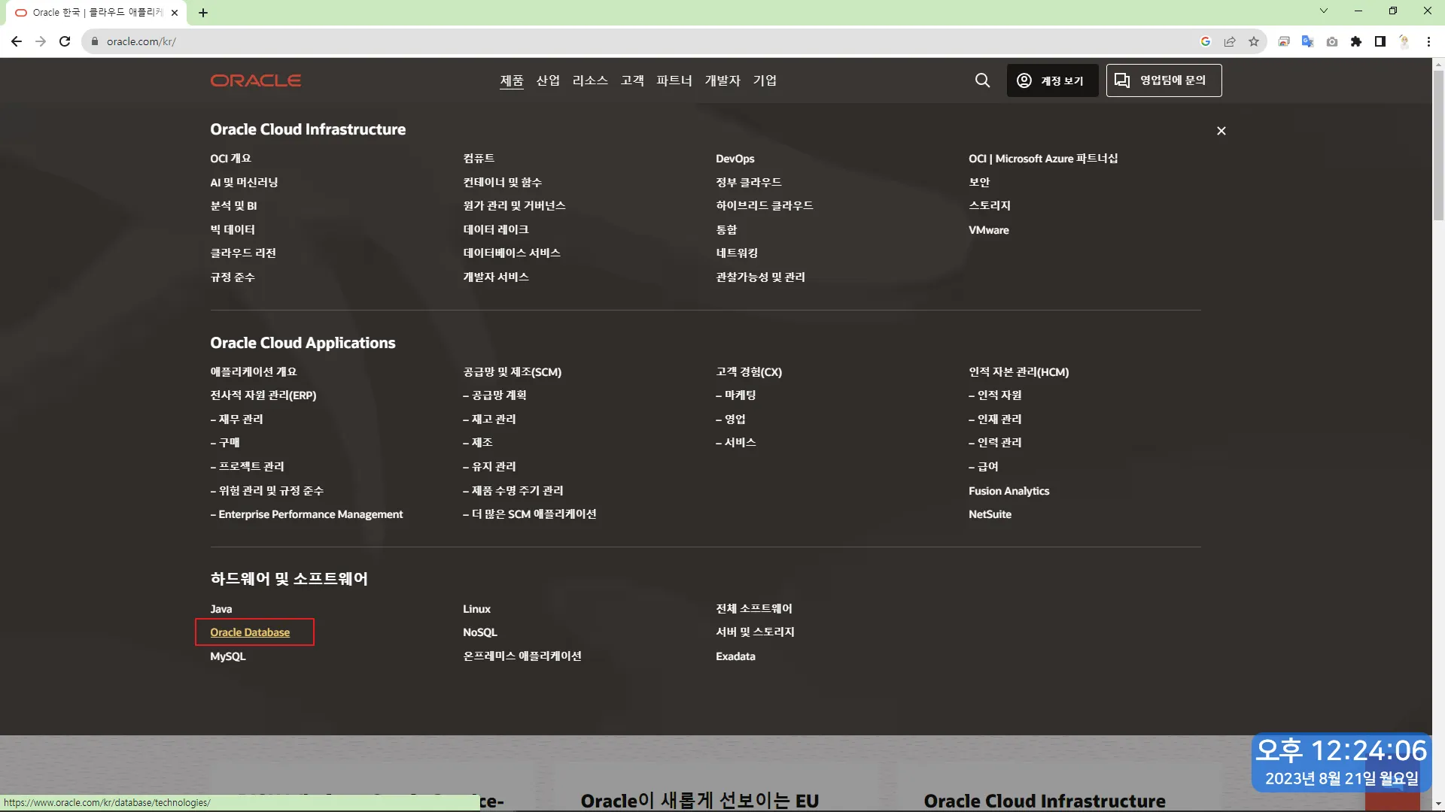The image size is (1445, 812).
Task: Bookmark this page with star icon
Action: click(x=1254, y=41)
